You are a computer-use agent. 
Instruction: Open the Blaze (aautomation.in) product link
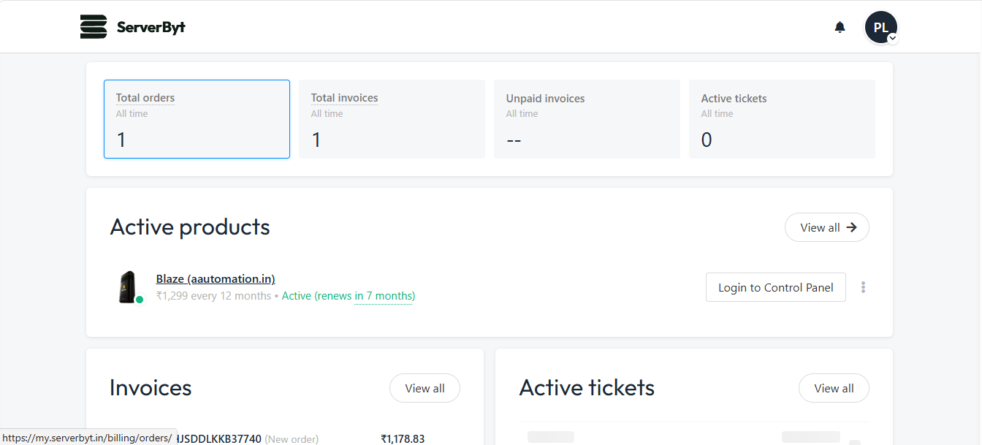click(216, 278)
